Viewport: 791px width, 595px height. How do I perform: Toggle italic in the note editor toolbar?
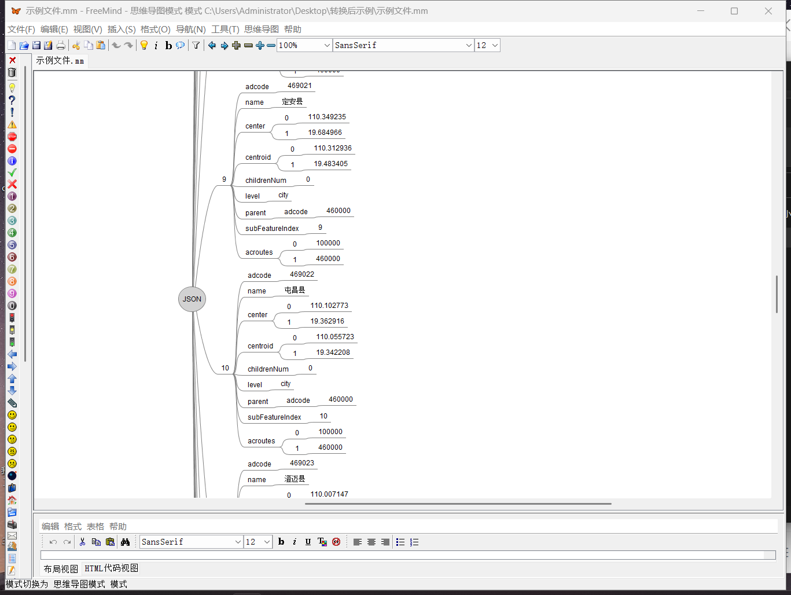295,542
